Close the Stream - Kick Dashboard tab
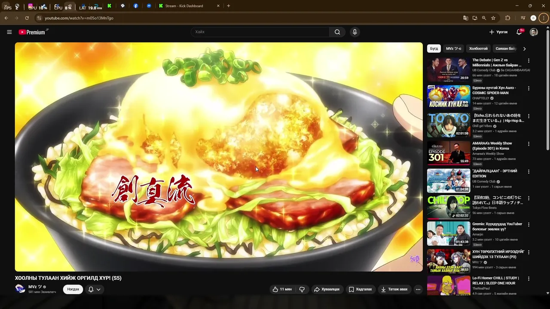550x309 pixels. pyautogui.click(x=218, y=6)
